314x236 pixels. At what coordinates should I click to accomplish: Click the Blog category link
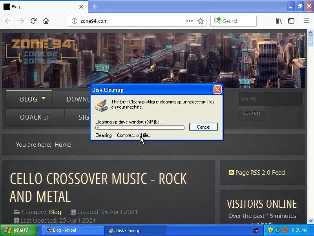click(55, 212)
